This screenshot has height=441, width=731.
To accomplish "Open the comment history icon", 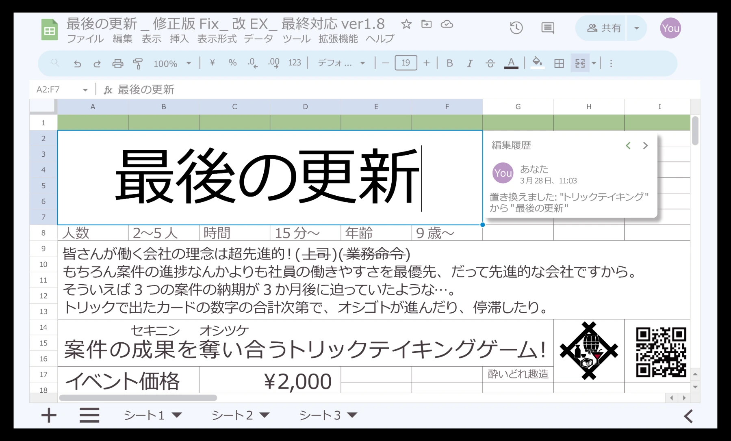I will (x=547, y=28).
